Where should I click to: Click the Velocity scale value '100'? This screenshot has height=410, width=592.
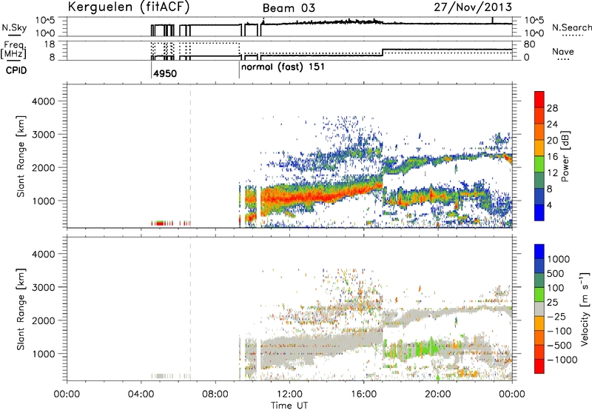(x=556, y=288)
